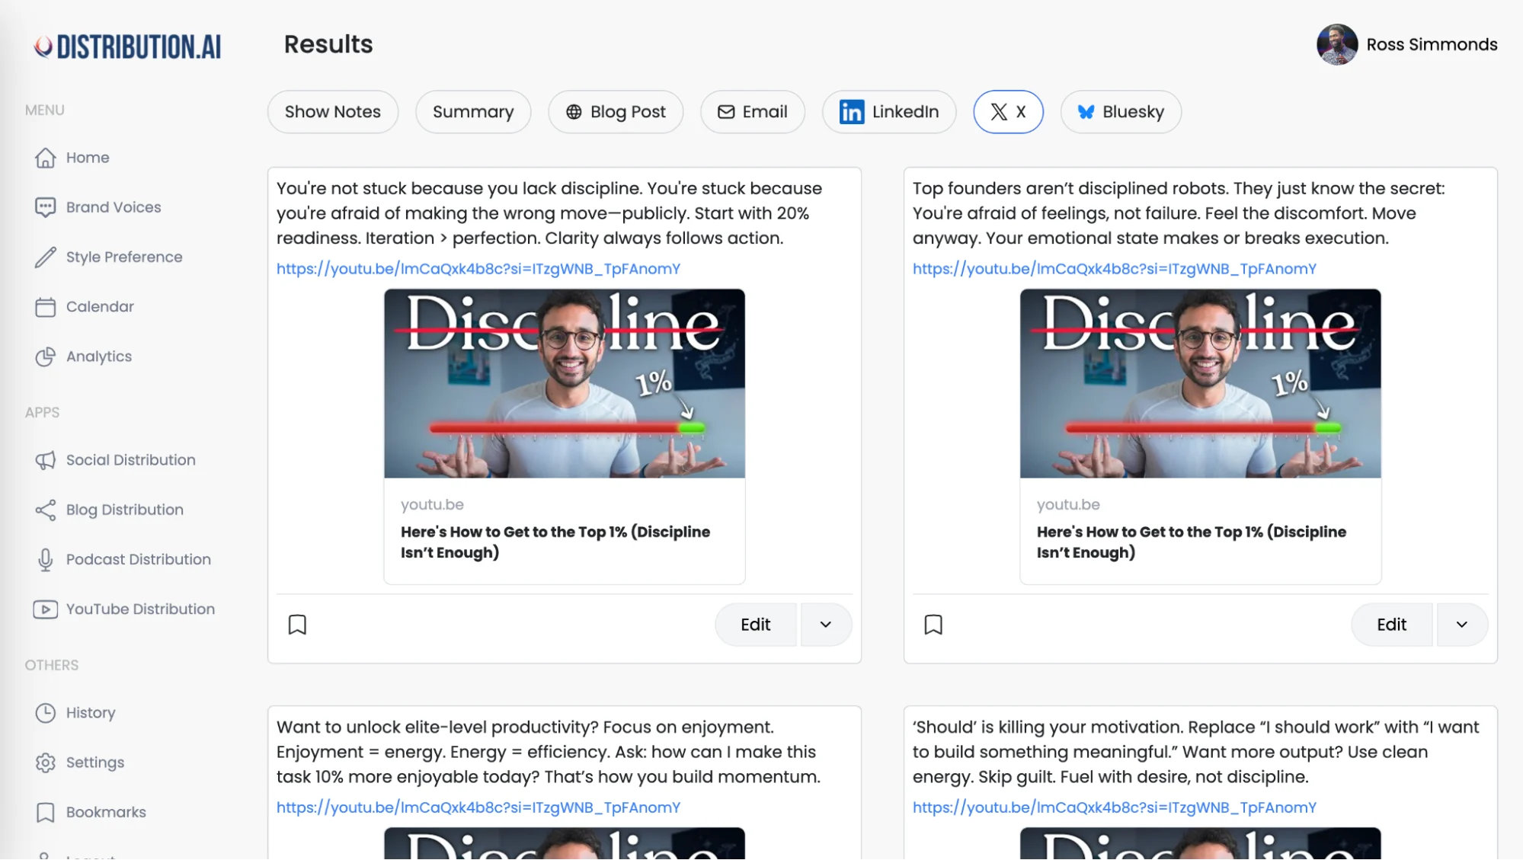
Task: Click the Podcast Distribution microphone icon
Action: [45, 560]
